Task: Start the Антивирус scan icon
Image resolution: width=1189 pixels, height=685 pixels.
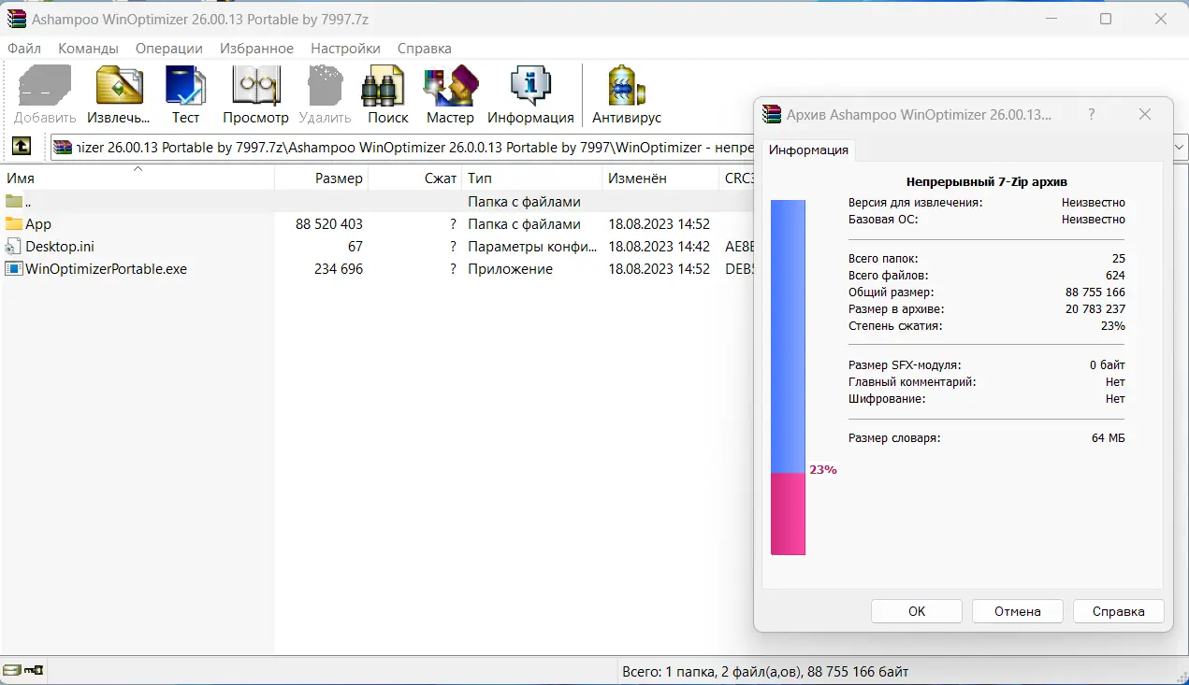Action: [626, 87]
